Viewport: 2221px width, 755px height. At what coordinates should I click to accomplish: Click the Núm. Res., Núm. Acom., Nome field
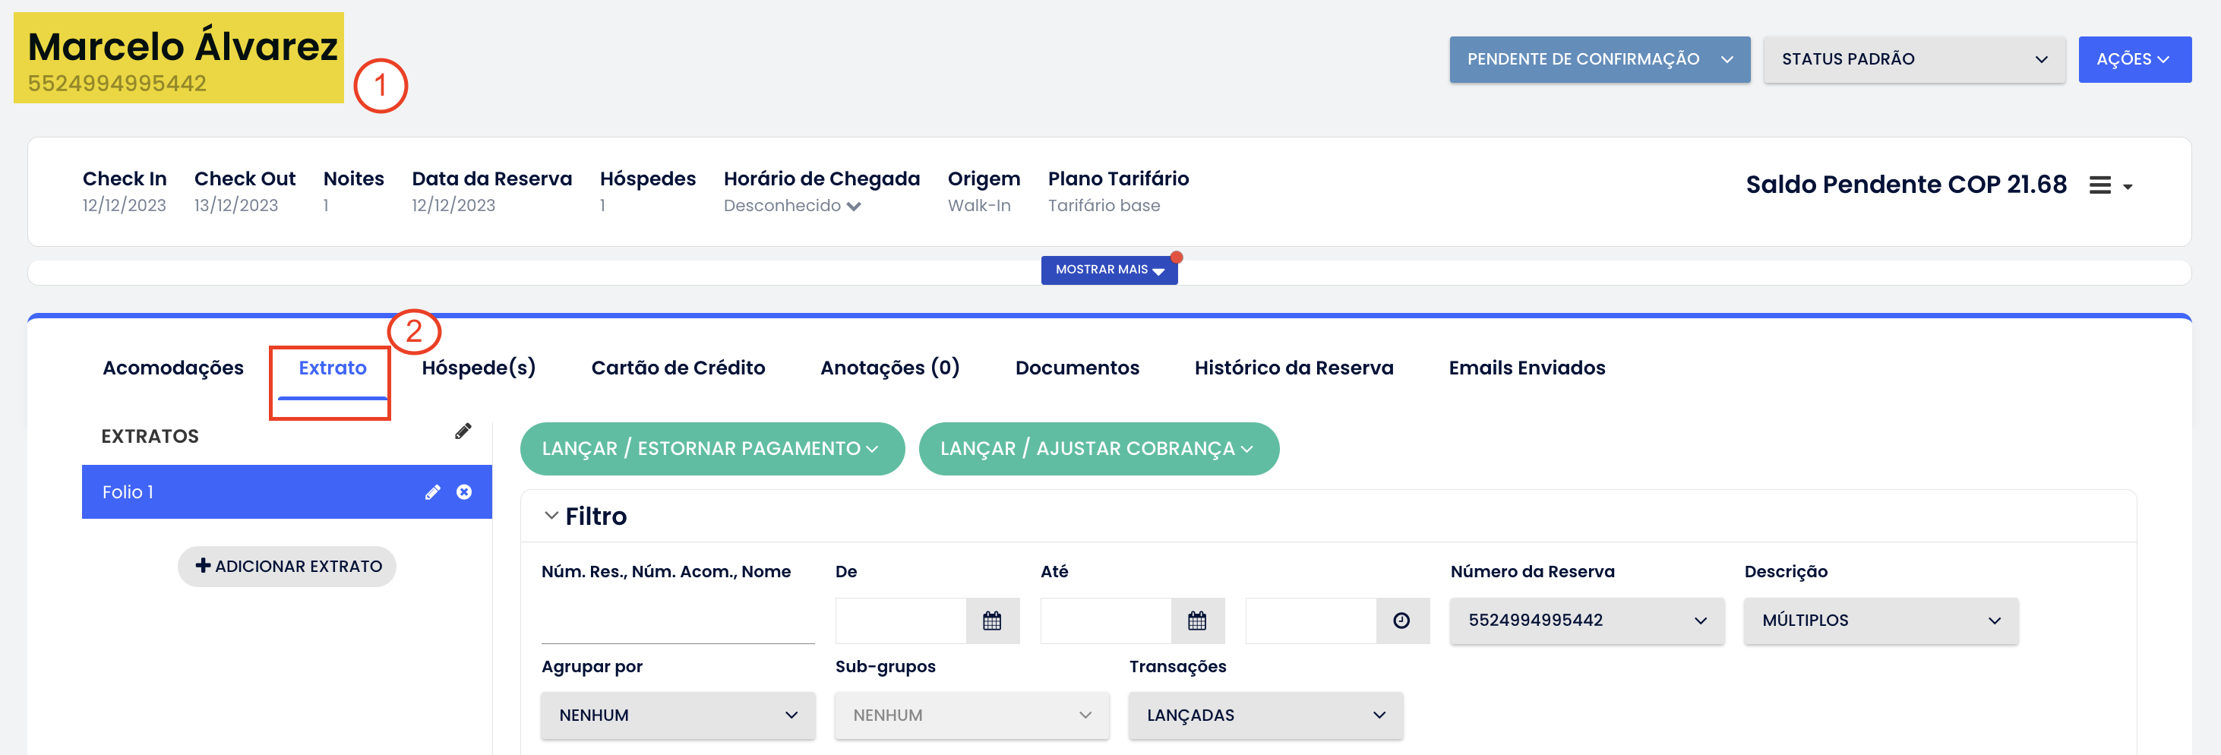[677, 622]
